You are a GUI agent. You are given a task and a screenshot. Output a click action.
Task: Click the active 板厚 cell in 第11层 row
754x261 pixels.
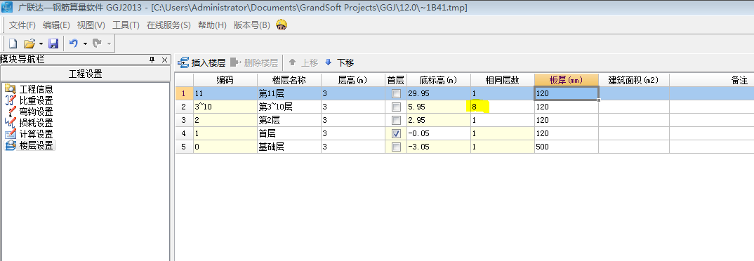point(566,94)
